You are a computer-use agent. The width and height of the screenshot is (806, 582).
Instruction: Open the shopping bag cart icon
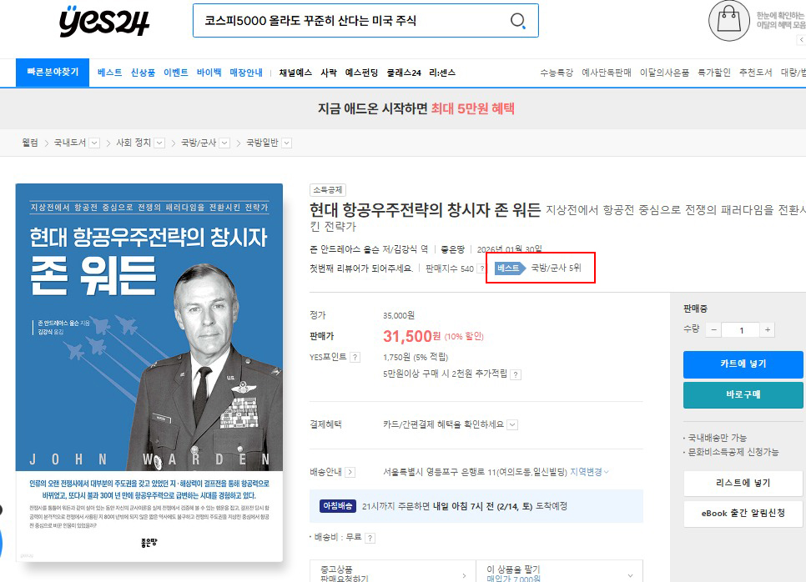pyautogui.click(x=728, y=21)
